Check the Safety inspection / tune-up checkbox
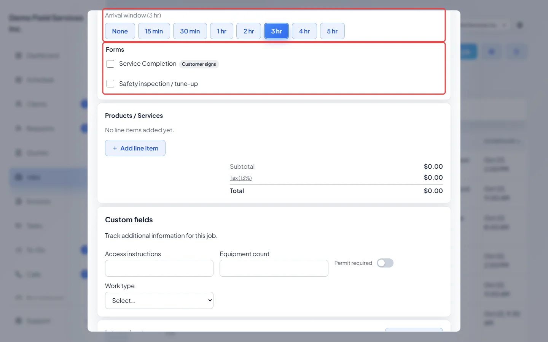 point(110,84)
